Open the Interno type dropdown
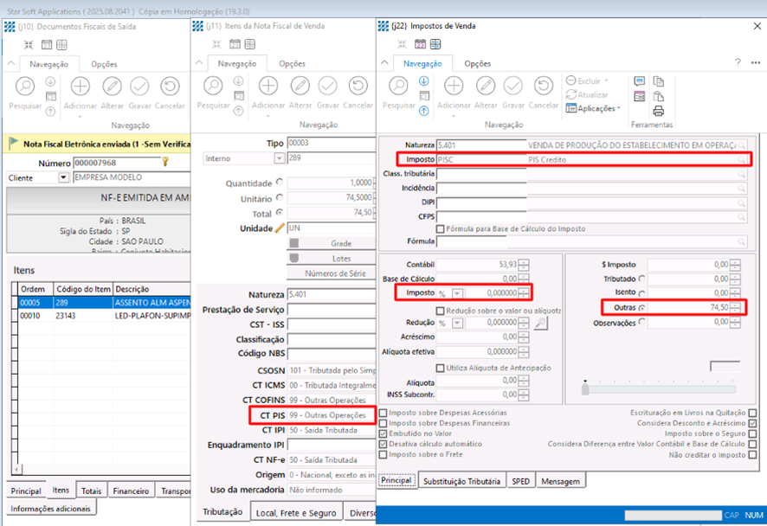767x526 pixels. coord(279,159)
